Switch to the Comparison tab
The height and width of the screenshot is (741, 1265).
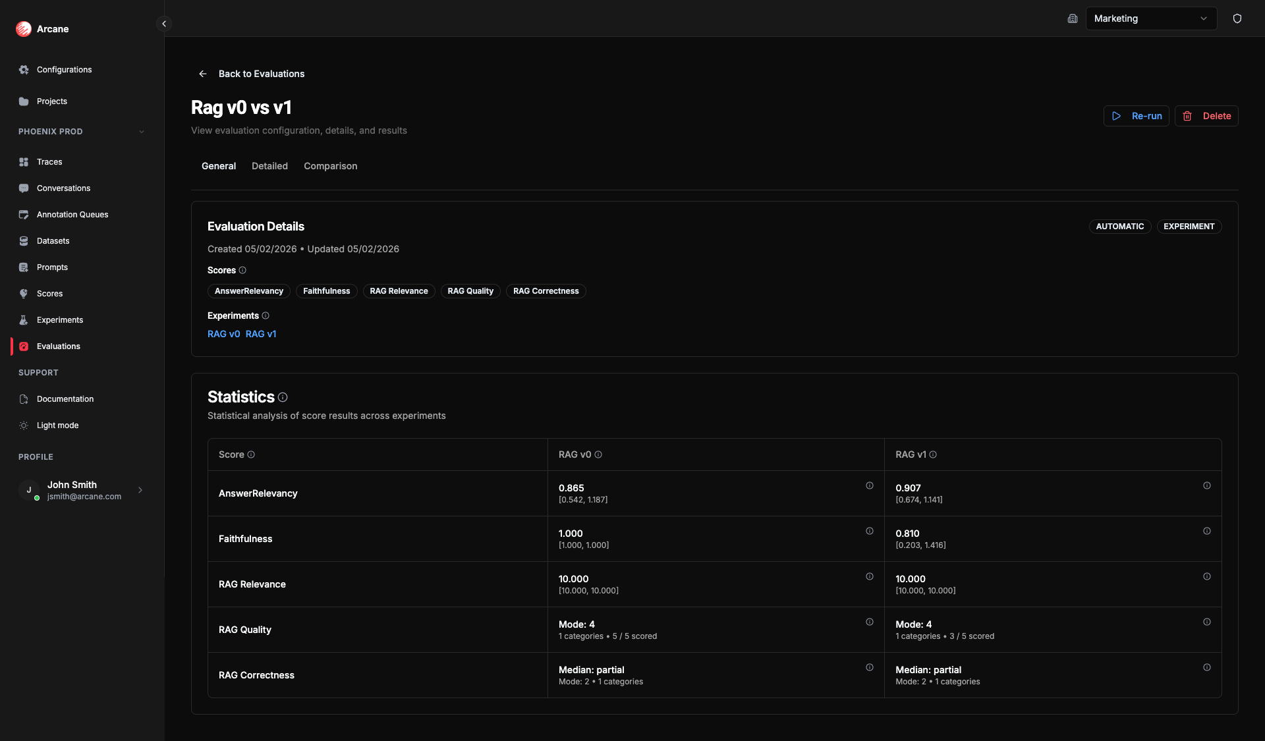pyautogui.click(x=330, y=166)
